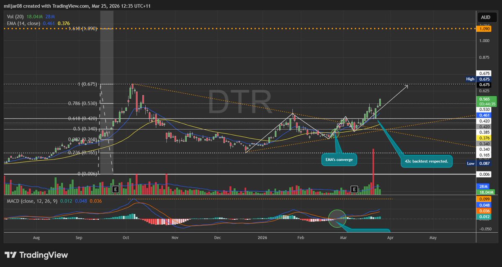
Task: Click the teal 0.012 MACD axis label
Action: coord(485,217)
